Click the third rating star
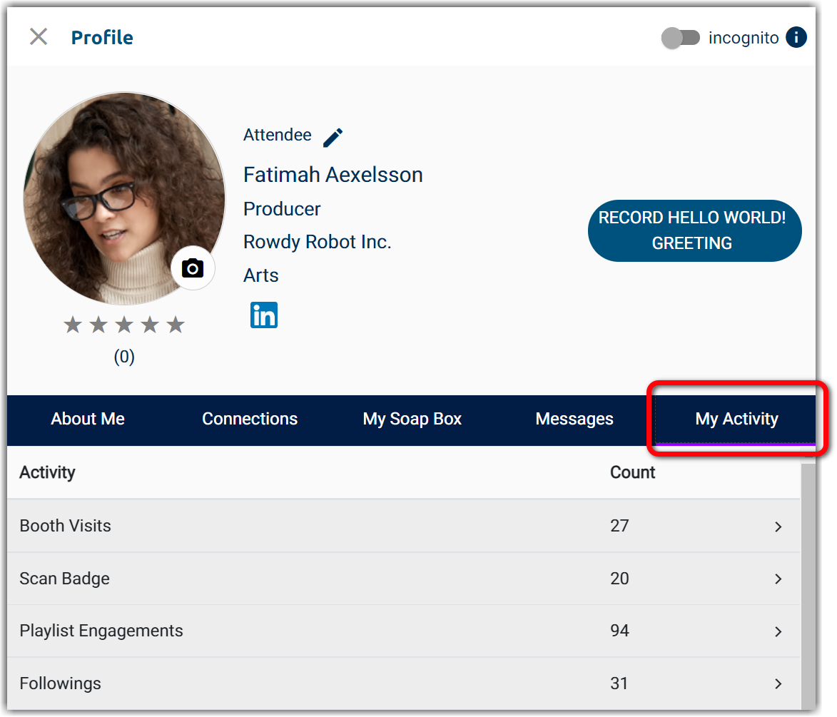837x717 pixels. (x=124, y=325)
